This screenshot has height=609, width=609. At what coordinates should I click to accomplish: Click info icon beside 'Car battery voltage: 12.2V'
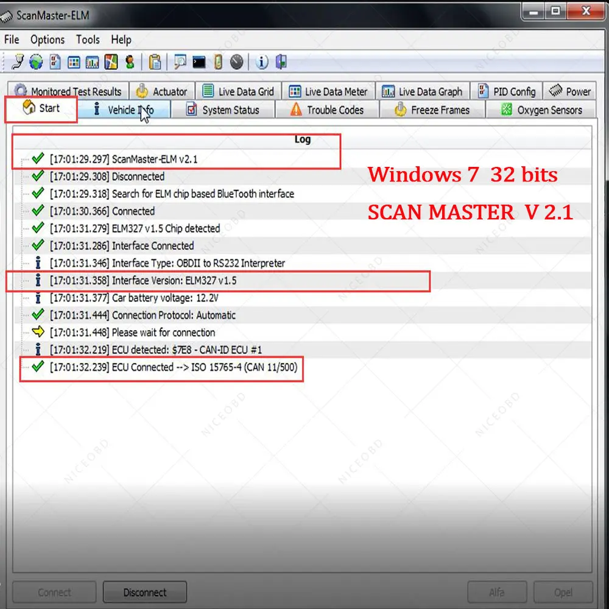pyautogui.click(x=38, y=298)
